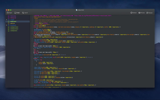The image size is (160, 100).
Task: Select the thumbnails folder row
Action: (x=18, y=25)
